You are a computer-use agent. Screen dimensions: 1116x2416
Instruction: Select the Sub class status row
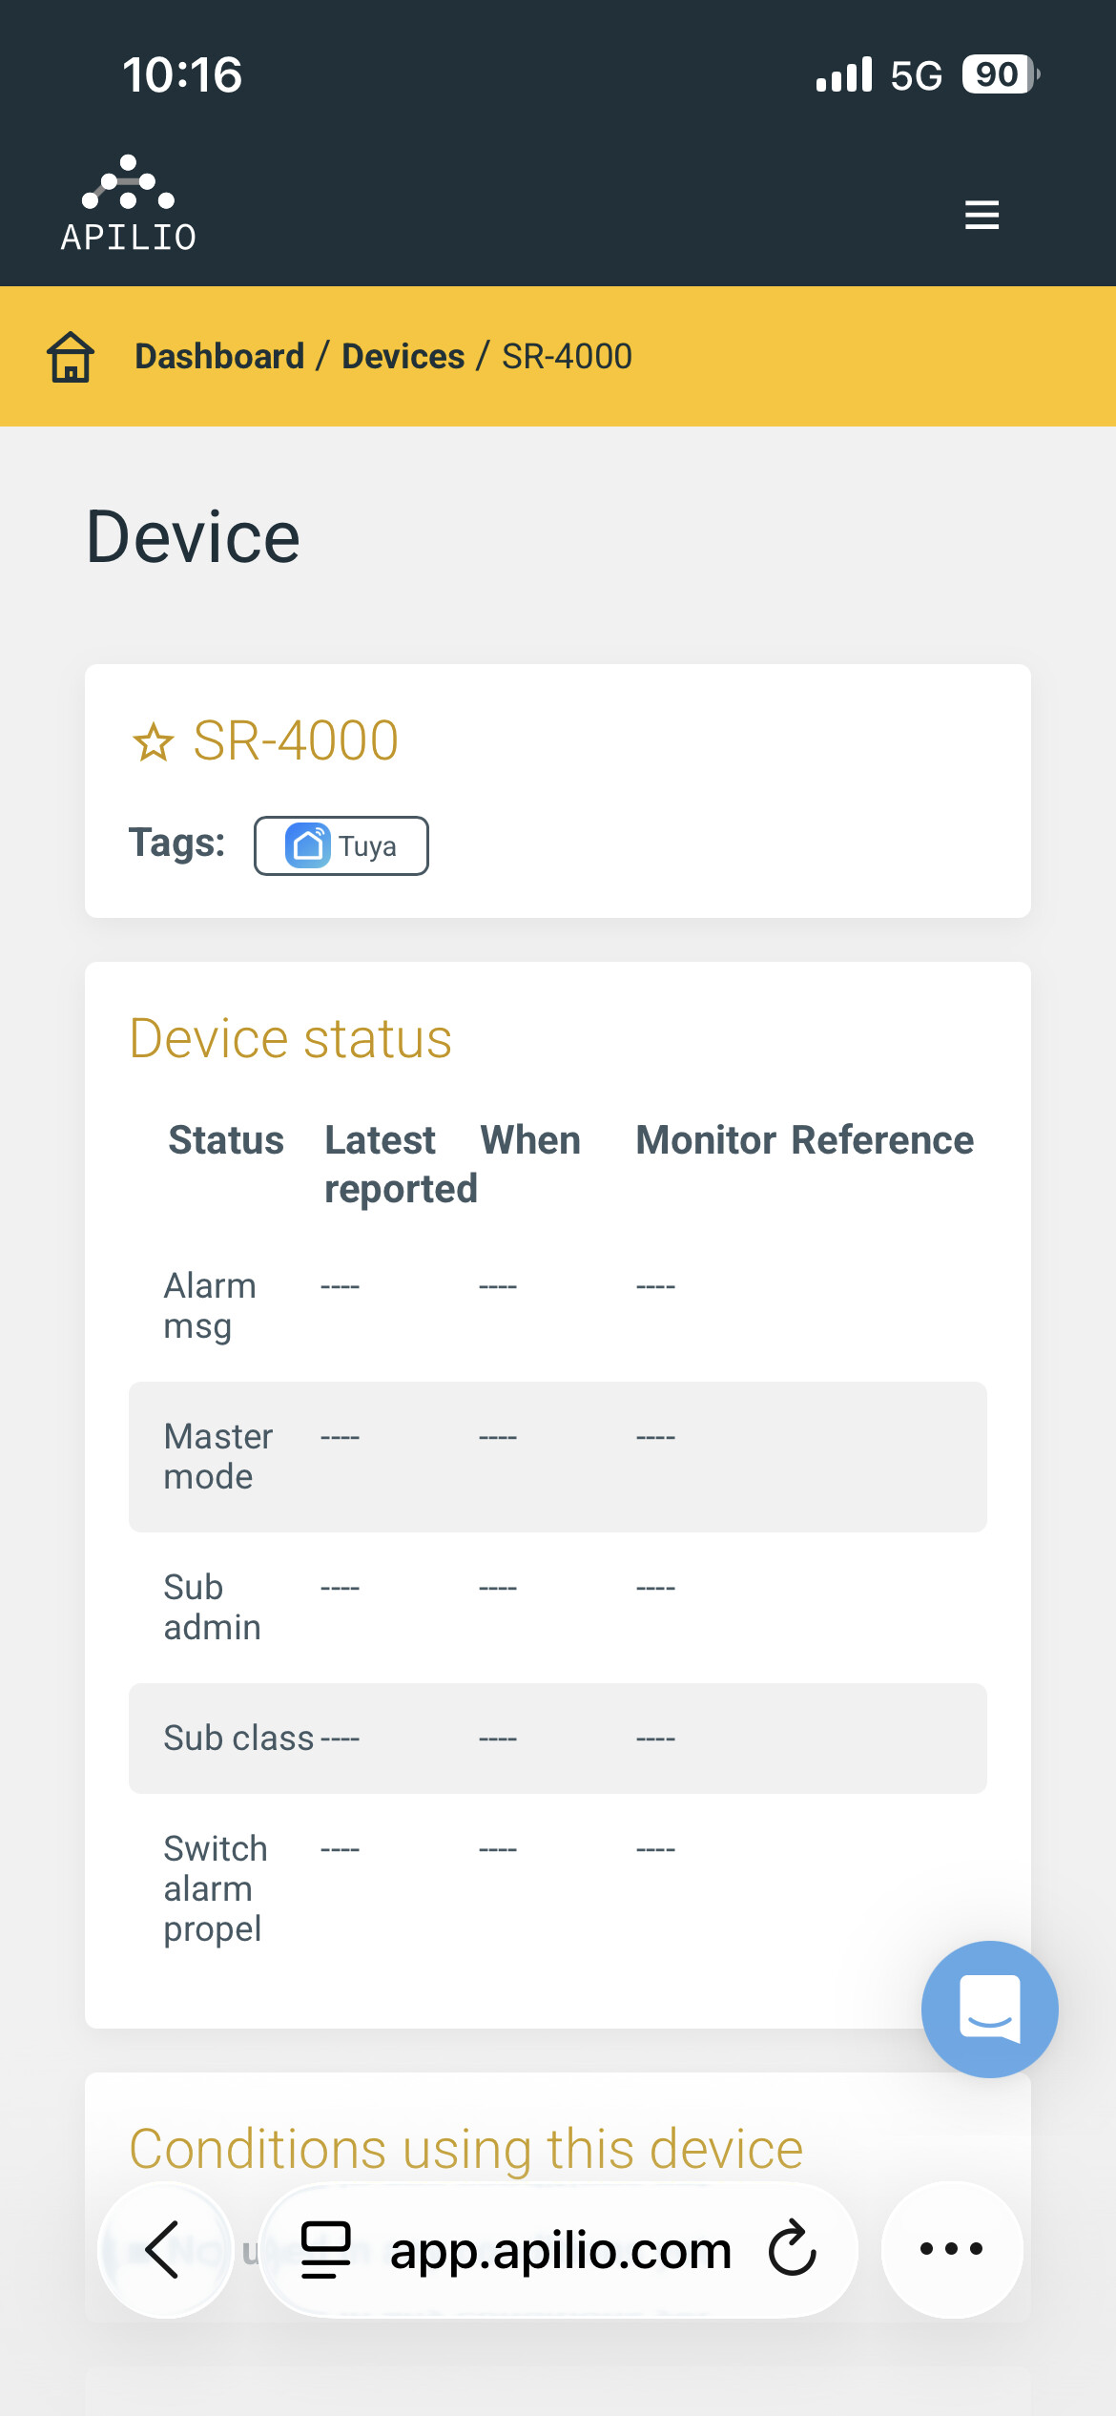[x=557, y=1738]
